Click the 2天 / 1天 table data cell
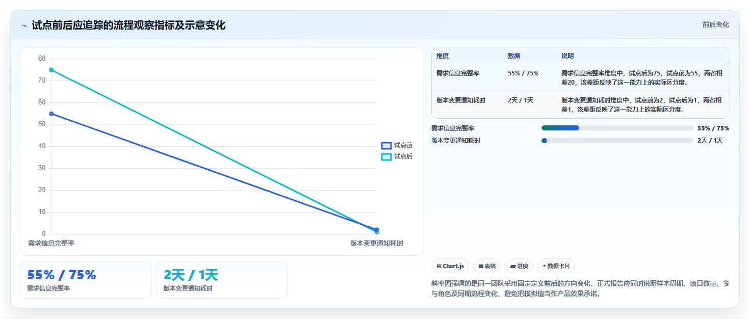The height and width of the screenshot is (319, 750). (521, 100)
